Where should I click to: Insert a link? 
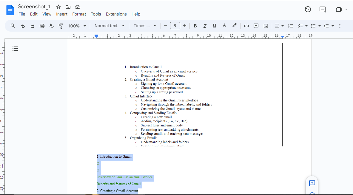coord(246,26)
